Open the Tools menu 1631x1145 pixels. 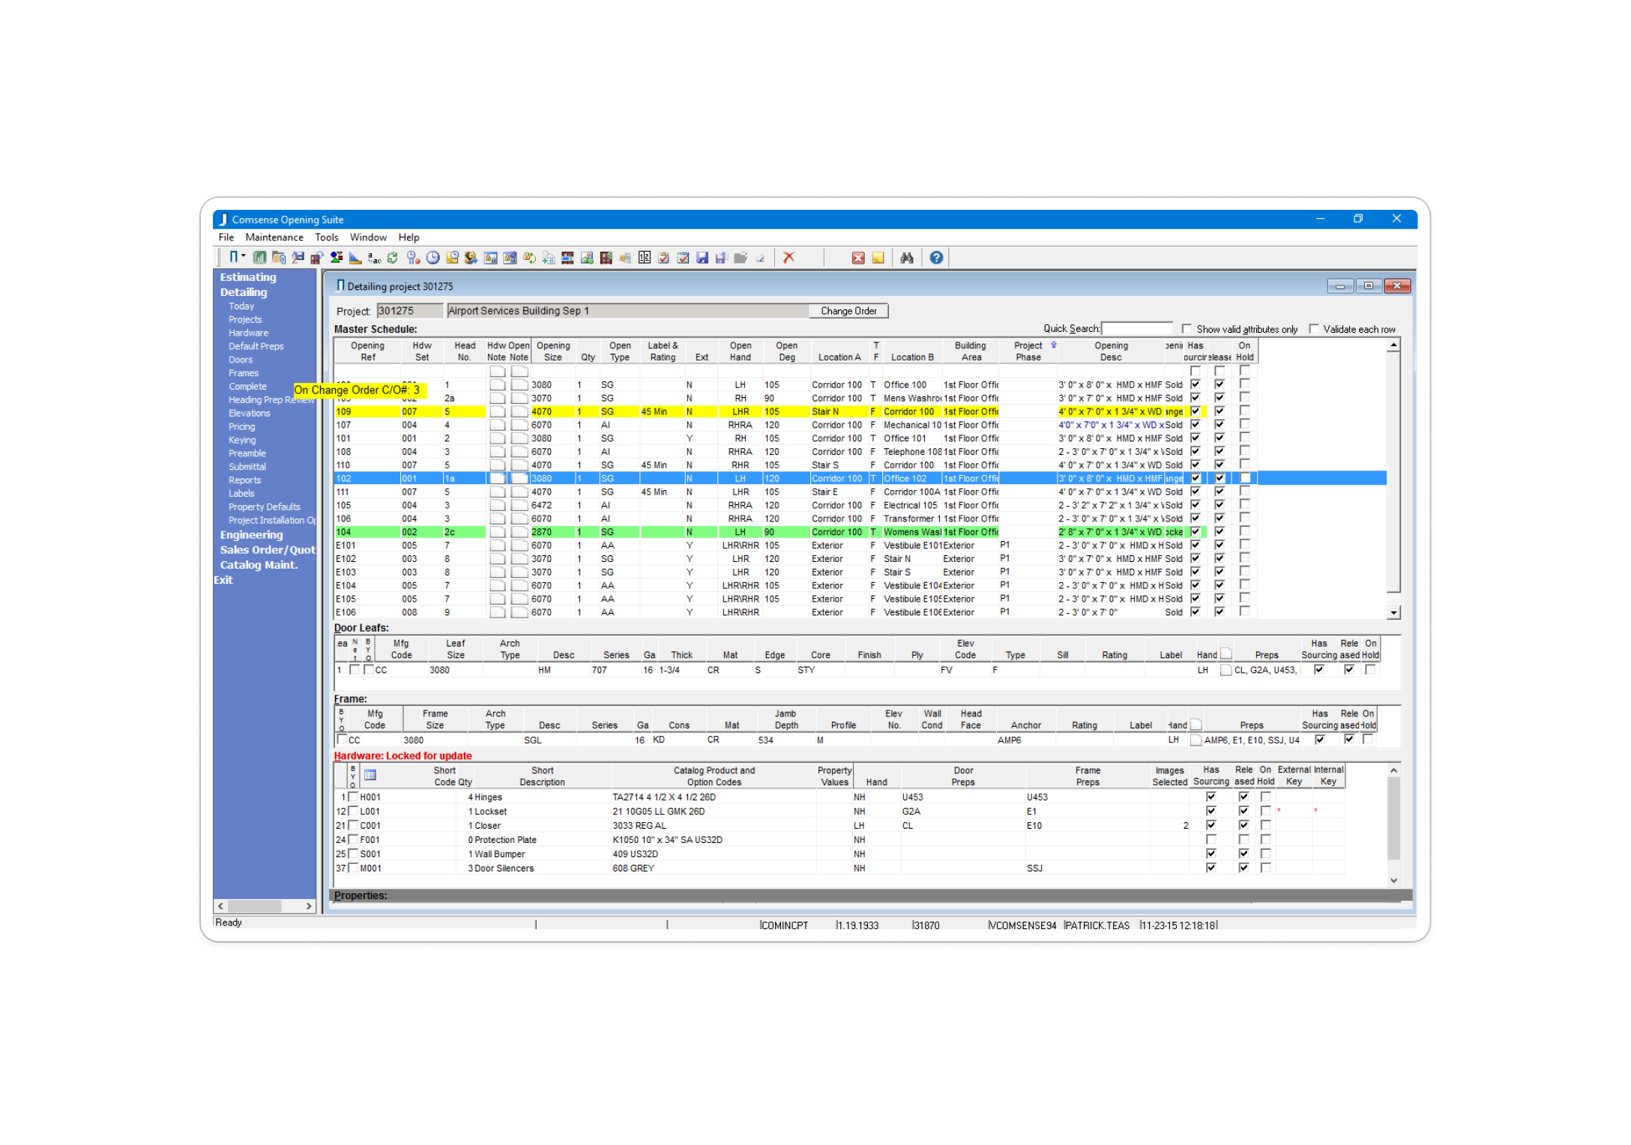click(x=326, y=238)
